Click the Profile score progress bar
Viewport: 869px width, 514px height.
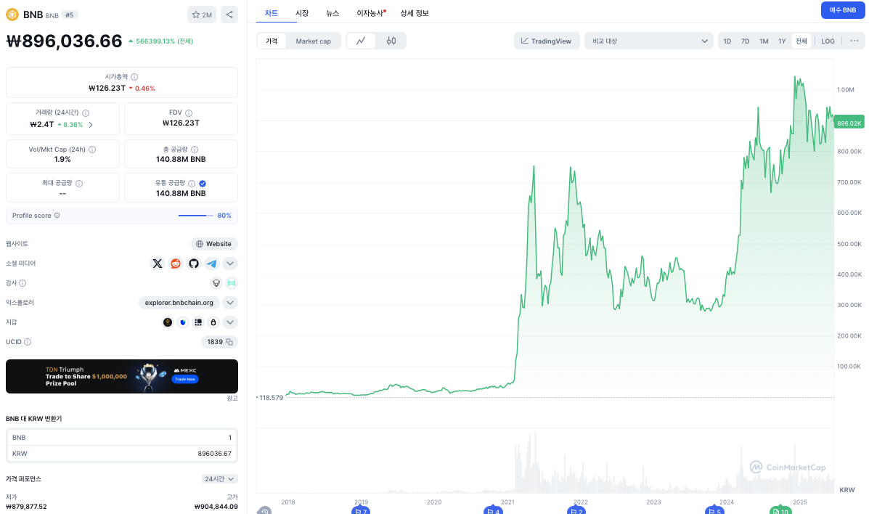click(x=195, y=216)
